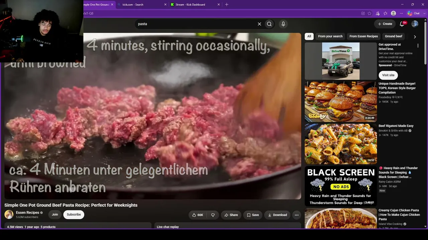Open the browser favorites list

[386, 13]
